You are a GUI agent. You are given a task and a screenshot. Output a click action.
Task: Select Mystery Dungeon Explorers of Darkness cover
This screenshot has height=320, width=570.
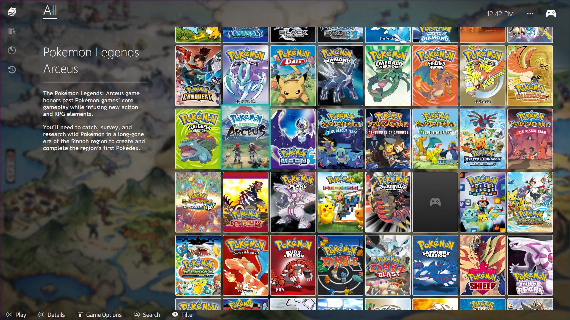[388, 139]
